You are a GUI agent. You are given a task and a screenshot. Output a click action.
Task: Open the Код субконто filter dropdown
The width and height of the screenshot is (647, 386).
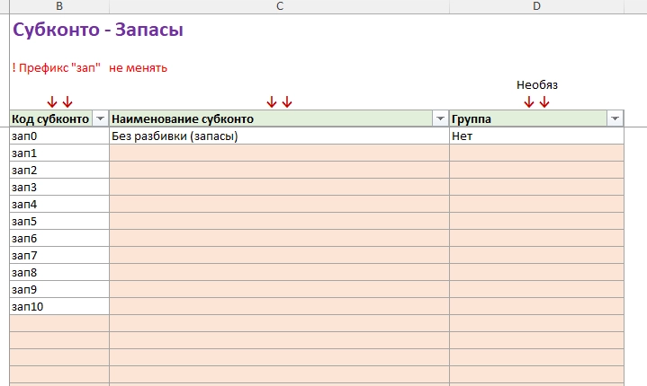(100, 118)
